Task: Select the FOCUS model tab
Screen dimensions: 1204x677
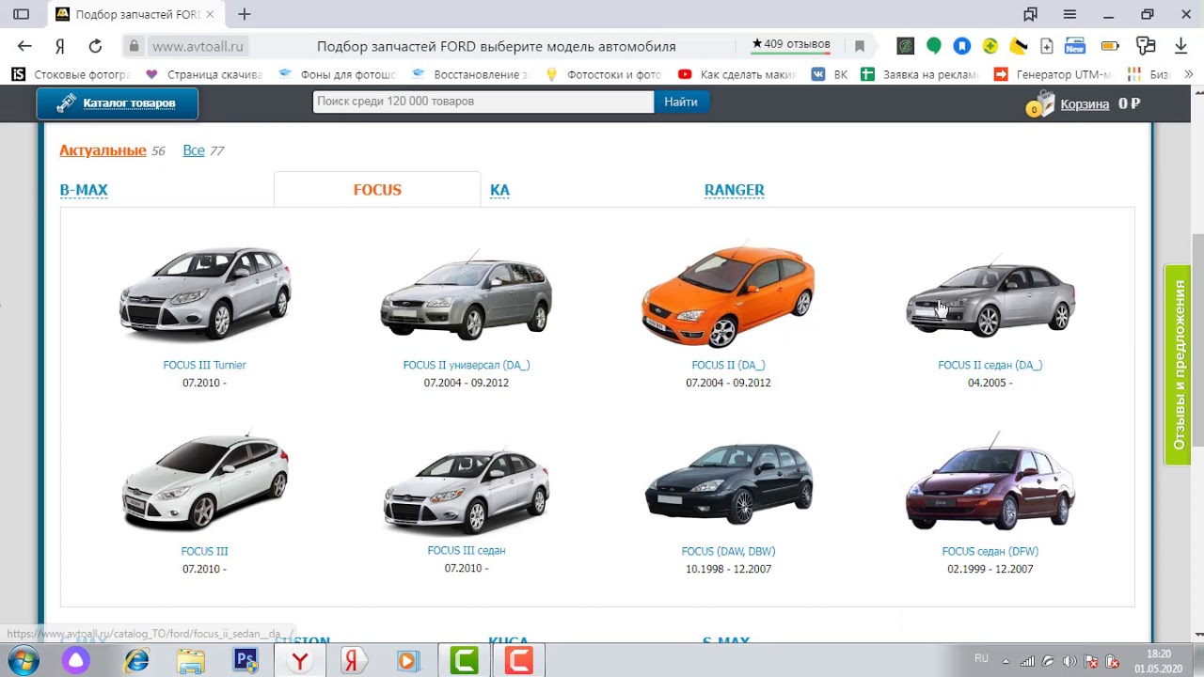Action: click(377, 190)
